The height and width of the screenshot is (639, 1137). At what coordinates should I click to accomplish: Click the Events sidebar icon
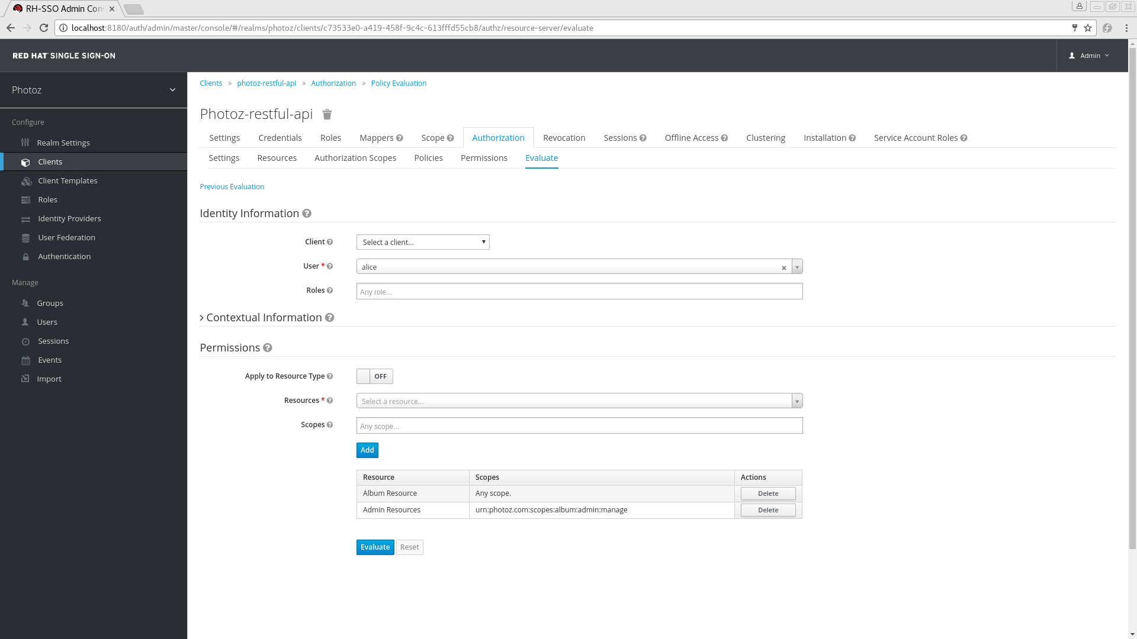click(26, 360)
